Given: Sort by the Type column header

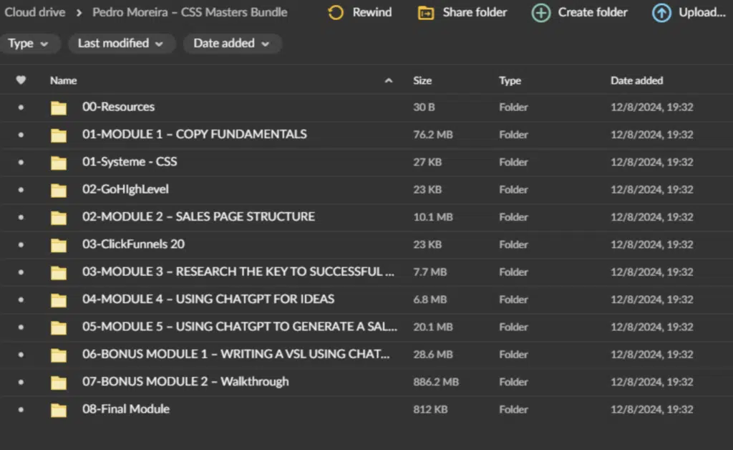Looking at the screenshot, I should (x=510, y=80).
